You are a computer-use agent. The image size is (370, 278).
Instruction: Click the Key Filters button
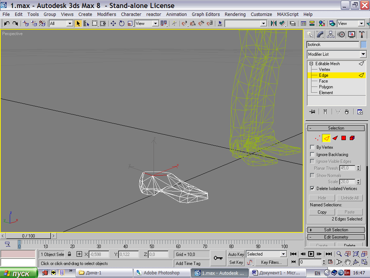tap(271, 262)
